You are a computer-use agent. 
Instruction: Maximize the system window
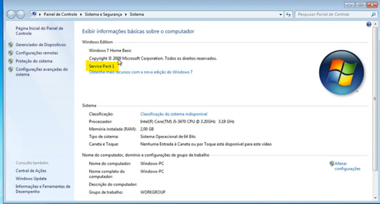361,5
